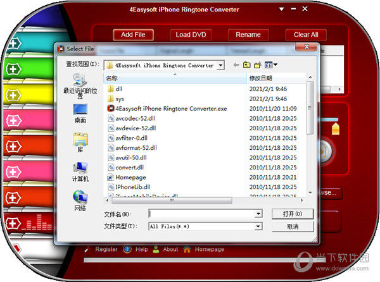Select the convert.dll file
This screenshot has height=282, width=380.
[126, 168]
